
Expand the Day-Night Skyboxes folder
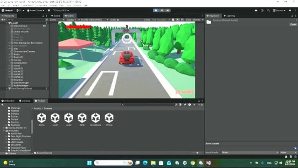[x=6, y=136]
